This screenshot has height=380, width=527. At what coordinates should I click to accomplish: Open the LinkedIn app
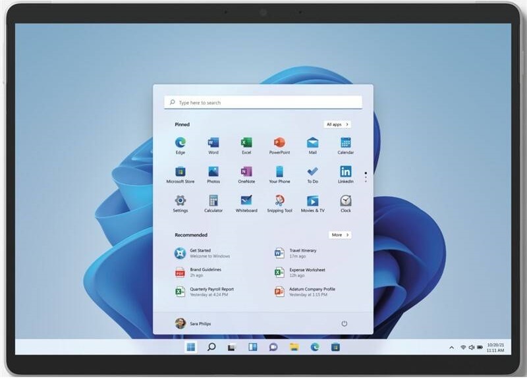[x=345, y=175]
